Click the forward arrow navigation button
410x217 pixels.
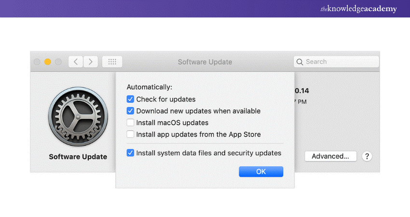click(91, 62)
